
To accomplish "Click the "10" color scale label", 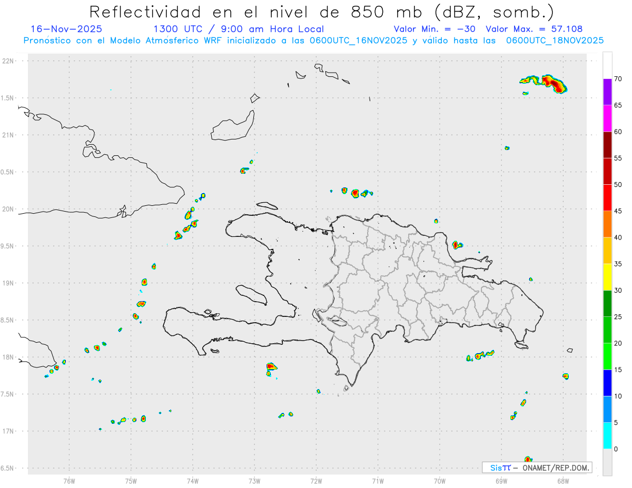I will [618, 396].
